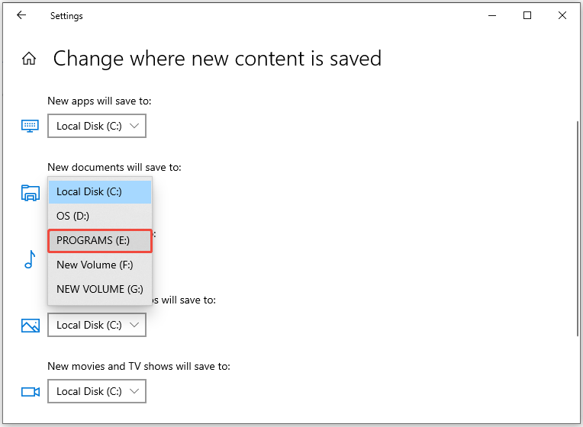The width and height of the screenshot is (583, 427).
Task: Click the keyboard icon beside new apps
Action: 30,126
